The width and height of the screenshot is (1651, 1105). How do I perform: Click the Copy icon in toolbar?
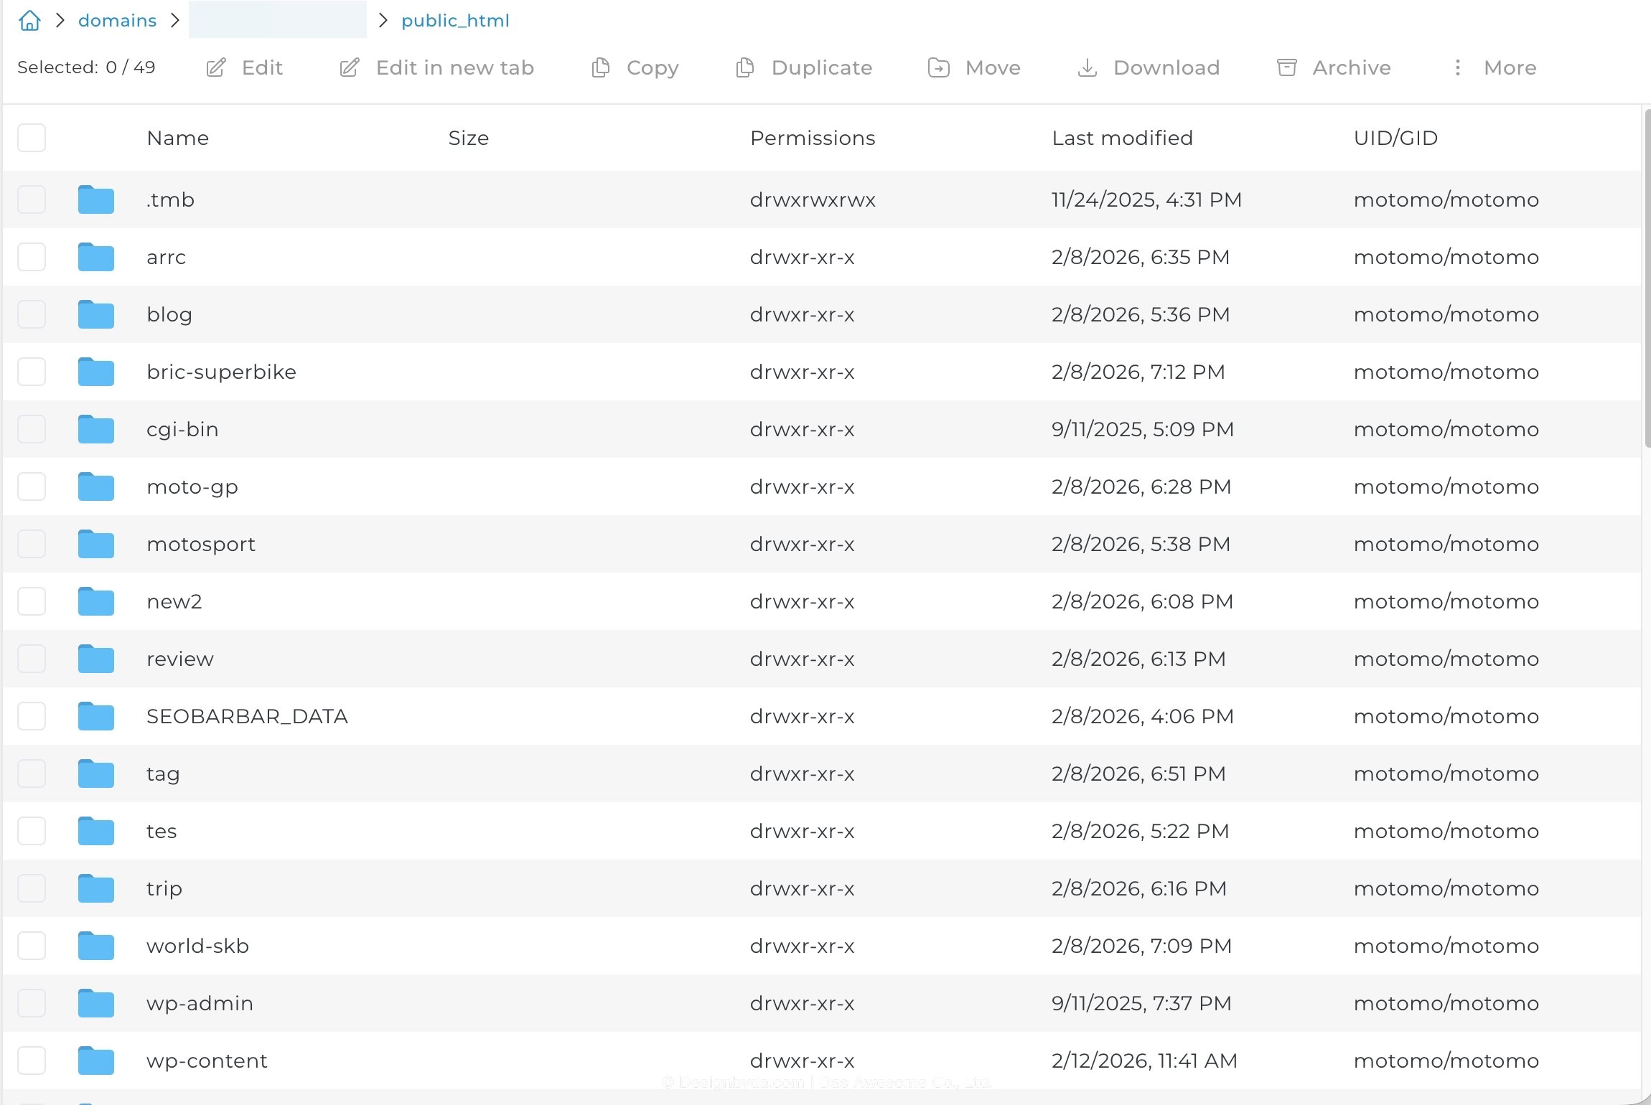tap(601, 67)
